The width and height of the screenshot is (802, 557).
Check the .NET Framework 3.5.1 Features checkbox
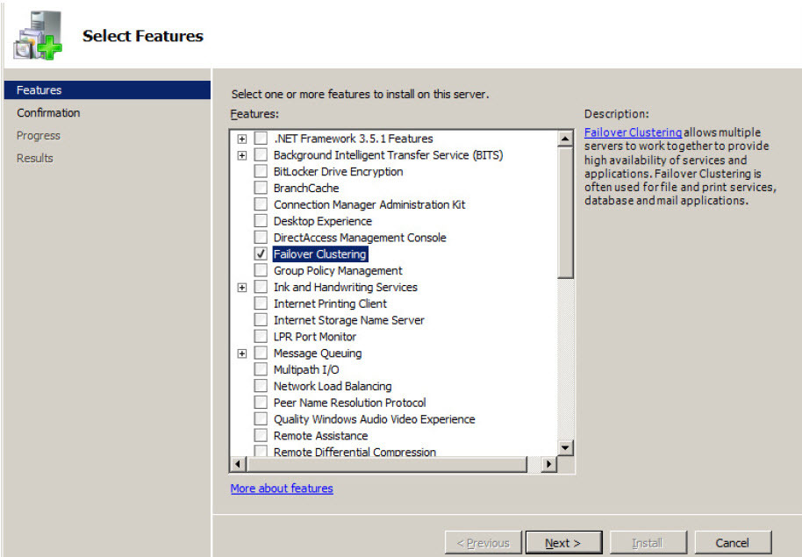[x=261, y=138]
